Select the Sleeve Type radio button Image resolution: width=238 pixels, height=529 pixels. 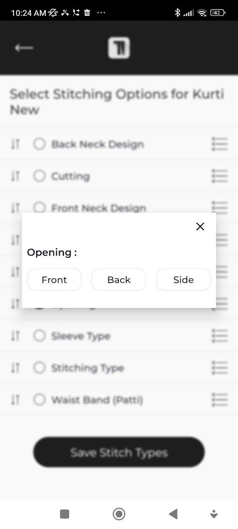[39, 336]
